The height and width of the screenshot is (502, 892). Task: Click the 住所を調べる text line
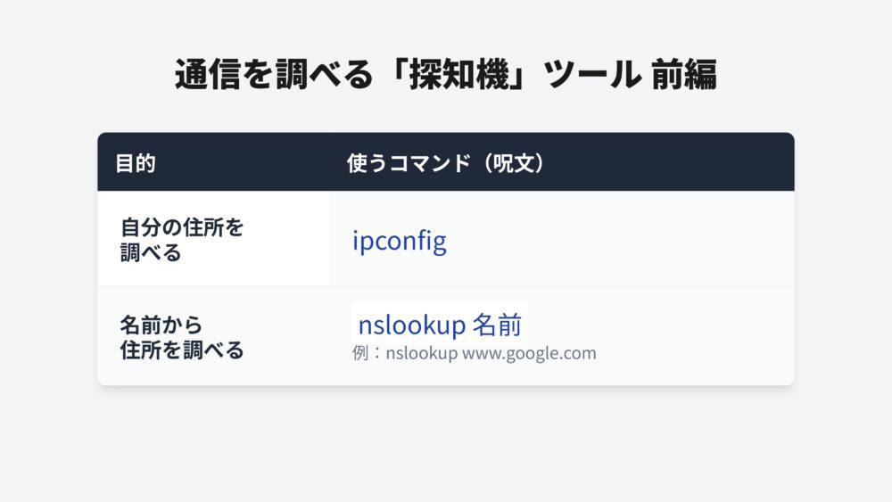(182, 350)
